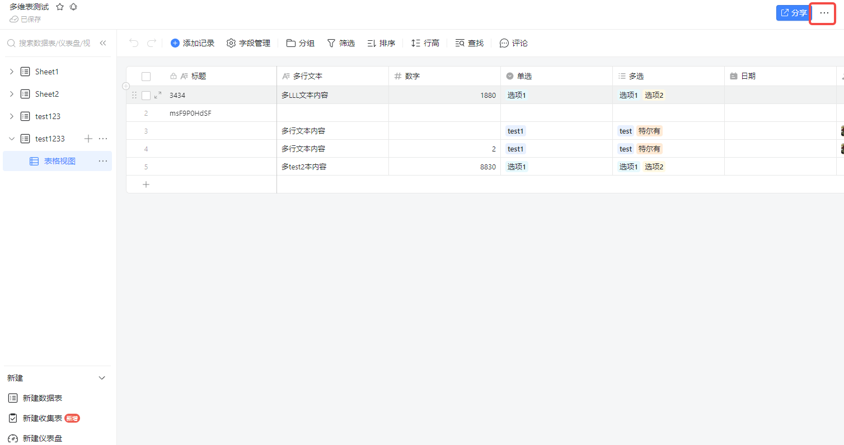The height and width of the screenshot is (445, 844).
Task: Star the 多维表测试 document as favorite
Action: [60, 7]
